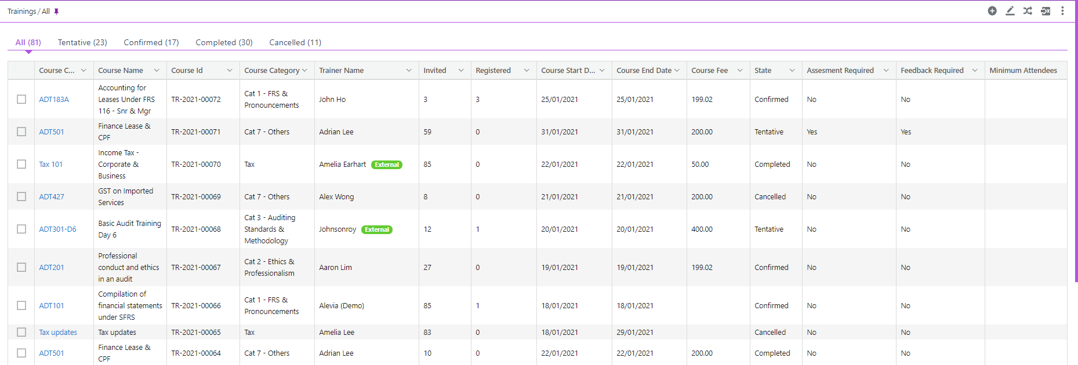Open the Course Category column dropdown
Image resolution: width=1078 pixels, height=365 pixels.
click(x=305, y=71)
